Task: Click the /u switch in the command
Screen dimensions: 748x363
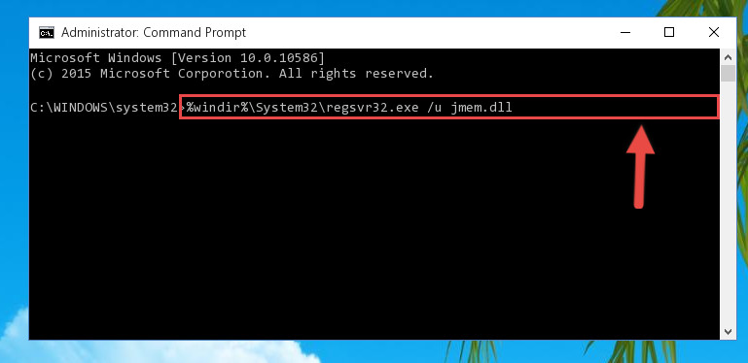Action: pos(435,108)
